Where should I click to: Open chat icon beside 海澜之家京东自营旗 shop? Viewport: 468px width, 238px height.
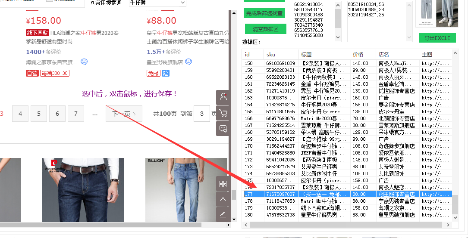pos(84,62)
